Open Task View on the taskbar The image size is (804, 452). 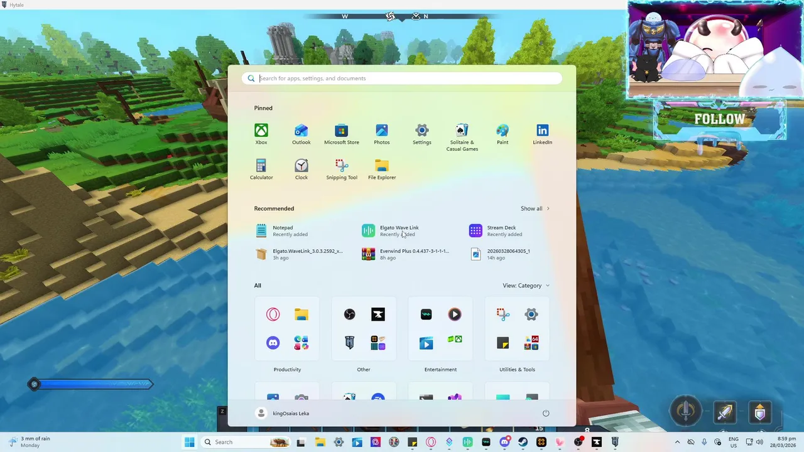pyautogui.click(x=301, y=442)
